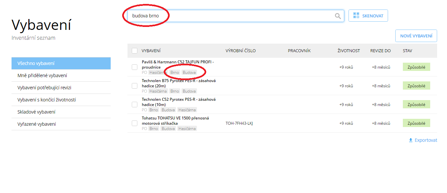Click the Vybavení page heading
Viewport: 447px width, 193px height.
(42, 25)
